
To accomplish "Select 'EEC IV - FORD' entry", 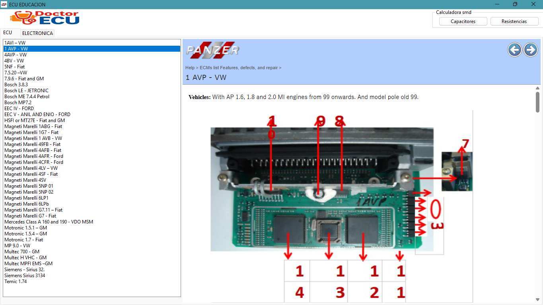I will (x=92, y=108).
